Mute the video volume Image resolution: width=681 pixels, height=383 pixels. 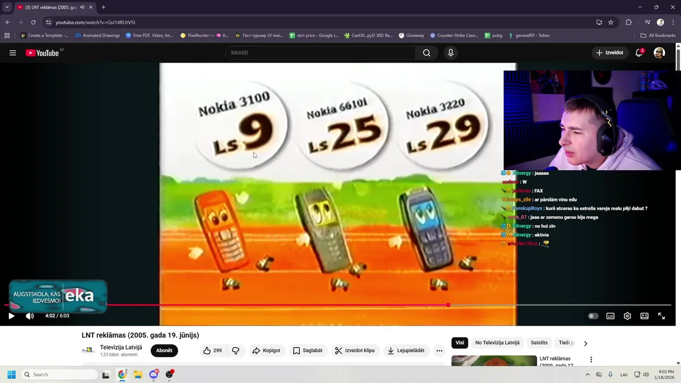coord(30,316)
